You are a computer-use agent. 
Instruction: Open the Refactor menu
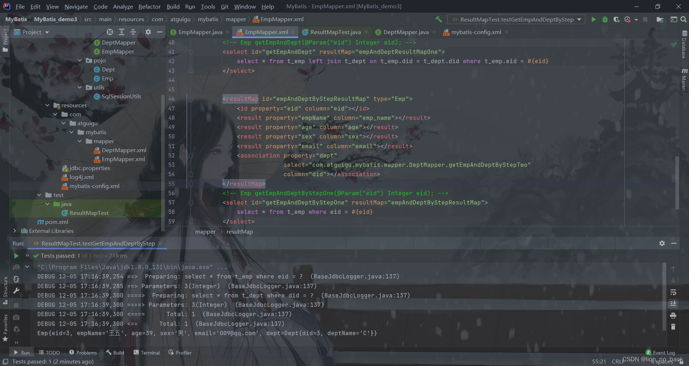(149, 6)
